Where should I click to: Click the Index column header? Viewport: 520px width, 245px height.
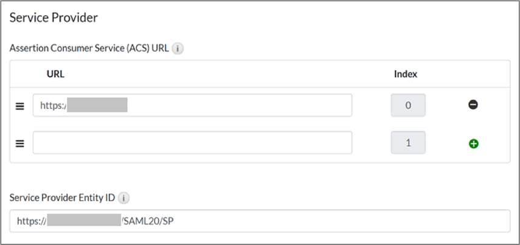406,74
